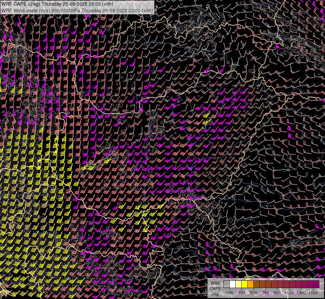This screenshot has width=325, height=299.
Task: Choose the orange CAPE legend swatch
Action: 250,284
